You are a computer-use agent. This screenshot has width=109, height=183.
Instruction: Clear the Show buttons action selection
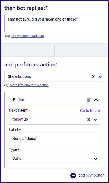coord(93,77)
